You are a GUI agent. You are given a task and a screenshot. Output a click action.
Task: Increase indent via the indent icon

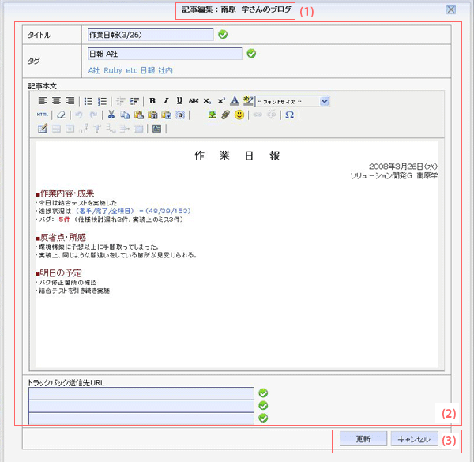pos(134,101)
